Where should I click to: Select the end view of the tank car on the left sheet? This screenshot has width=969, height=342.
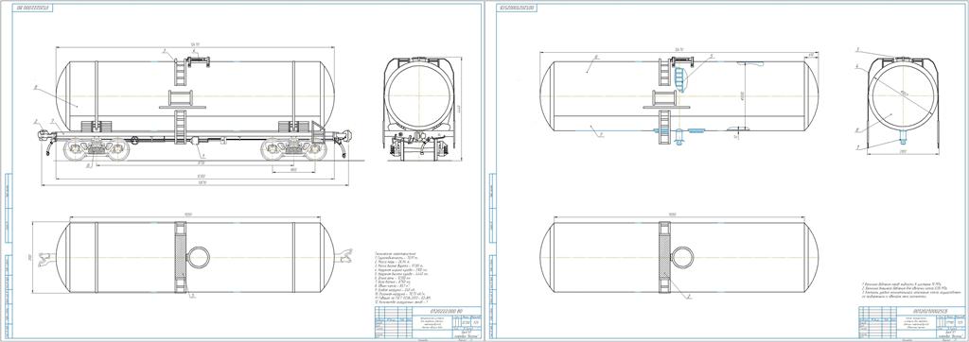pyautogui.click(x=418, y=109)
